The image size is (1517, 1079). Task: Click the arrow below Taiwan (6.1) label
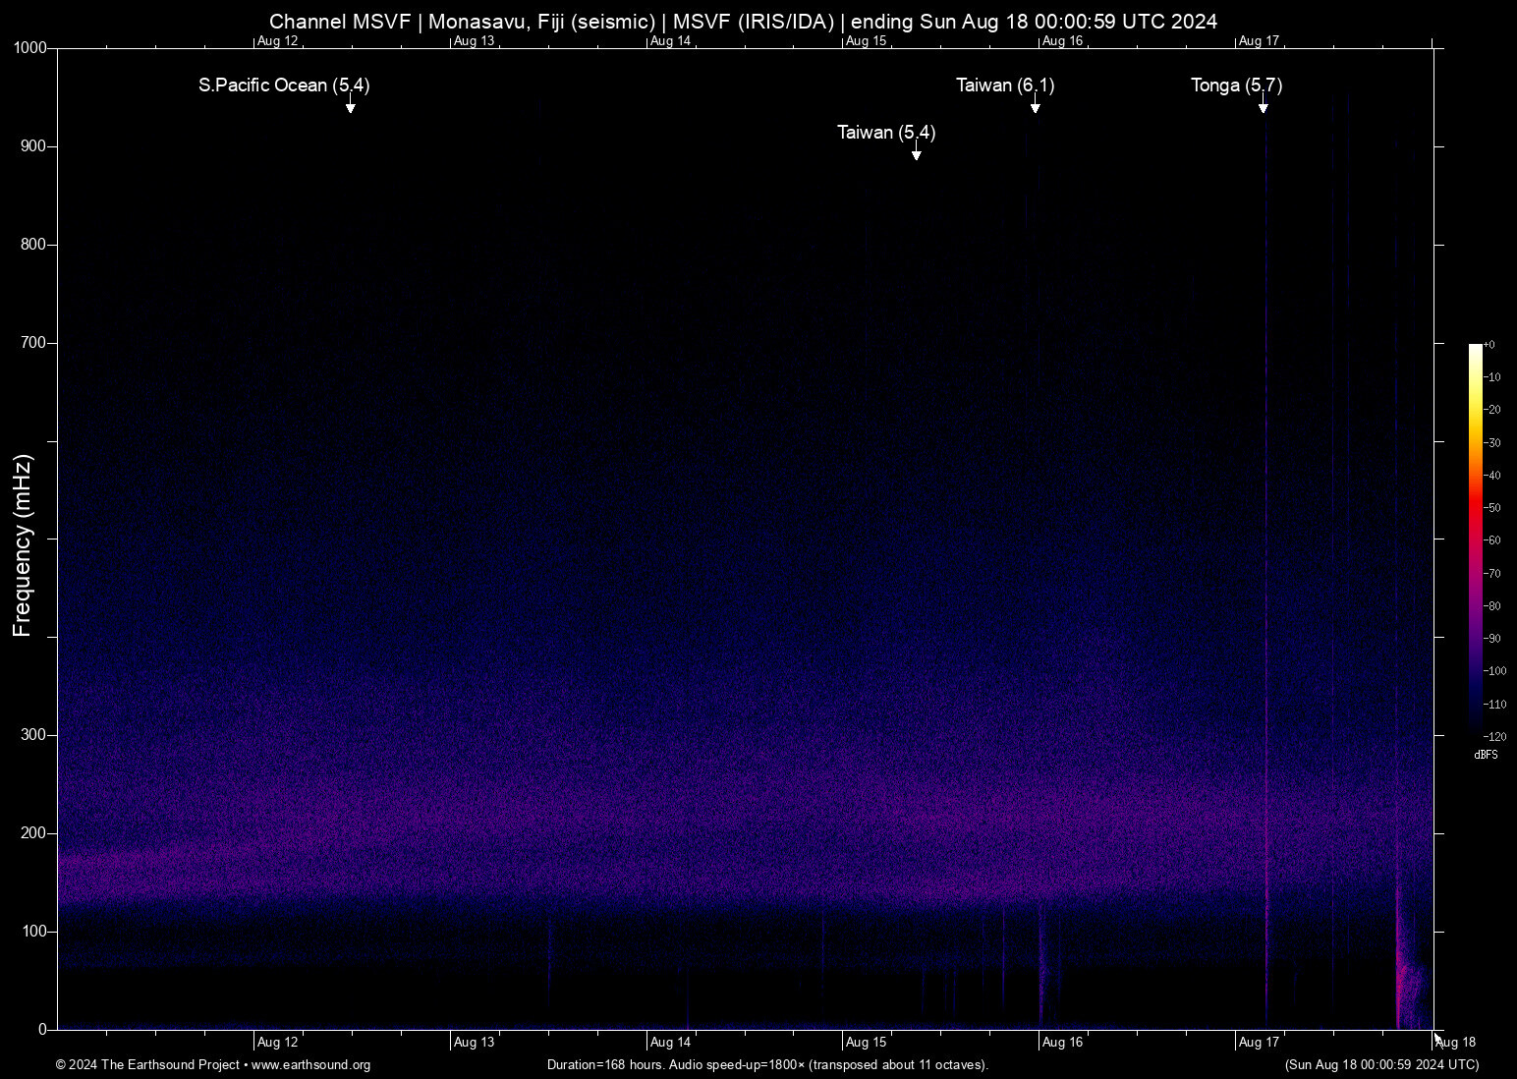[x=1035, y=106]
